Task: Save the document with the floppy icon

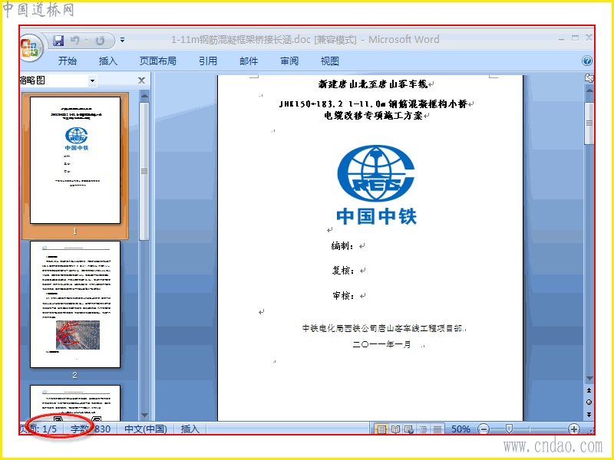Action: click(x=58, y=41)
